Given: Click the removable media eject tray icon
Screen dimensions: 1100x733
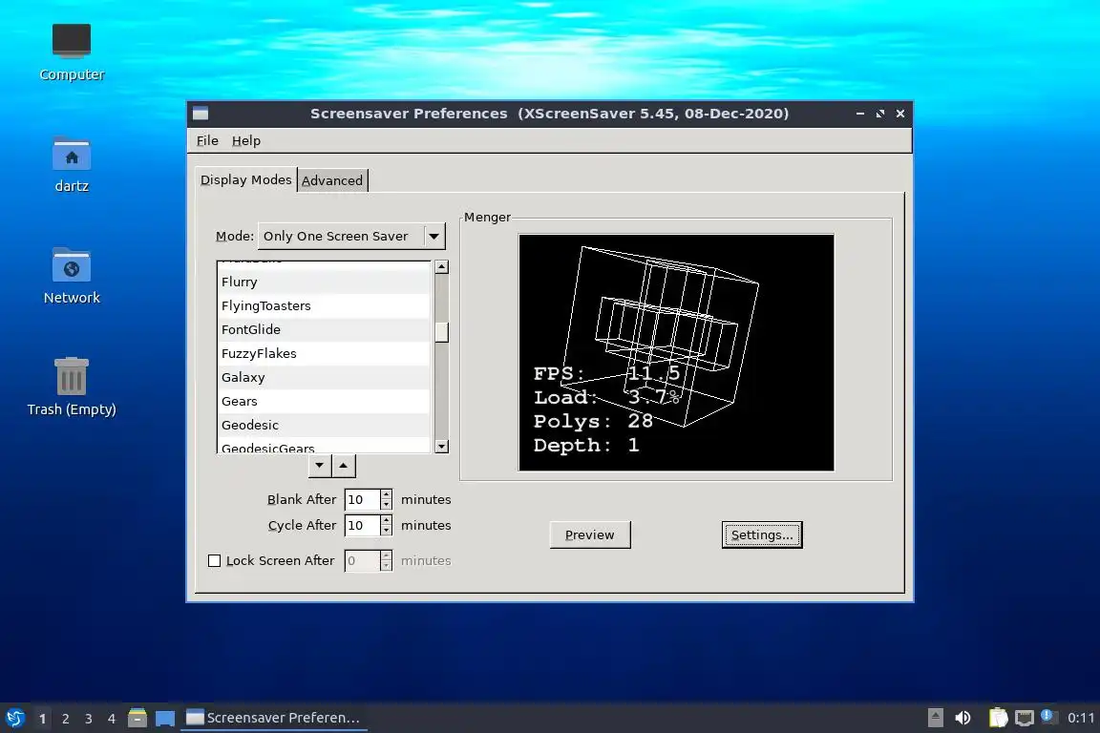Looking at the screenshot, I should [935, 718].
